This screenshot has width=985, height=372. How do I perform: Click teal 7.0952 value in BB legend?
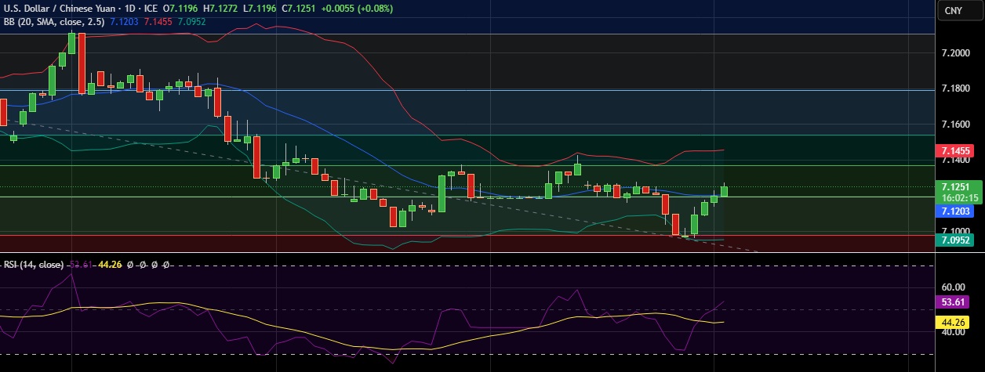191,22
